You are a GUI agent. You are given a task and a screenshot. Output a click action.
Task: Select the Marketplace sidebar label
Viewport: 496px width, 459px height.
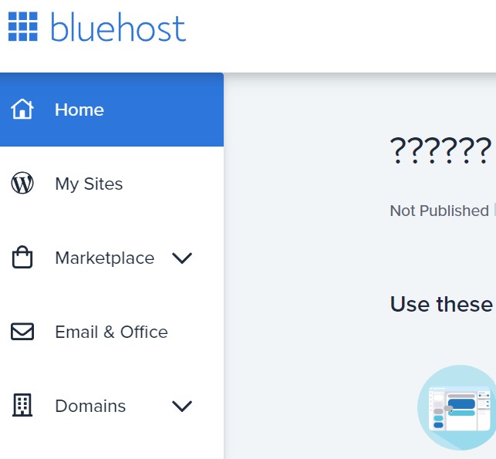(105, 258)
